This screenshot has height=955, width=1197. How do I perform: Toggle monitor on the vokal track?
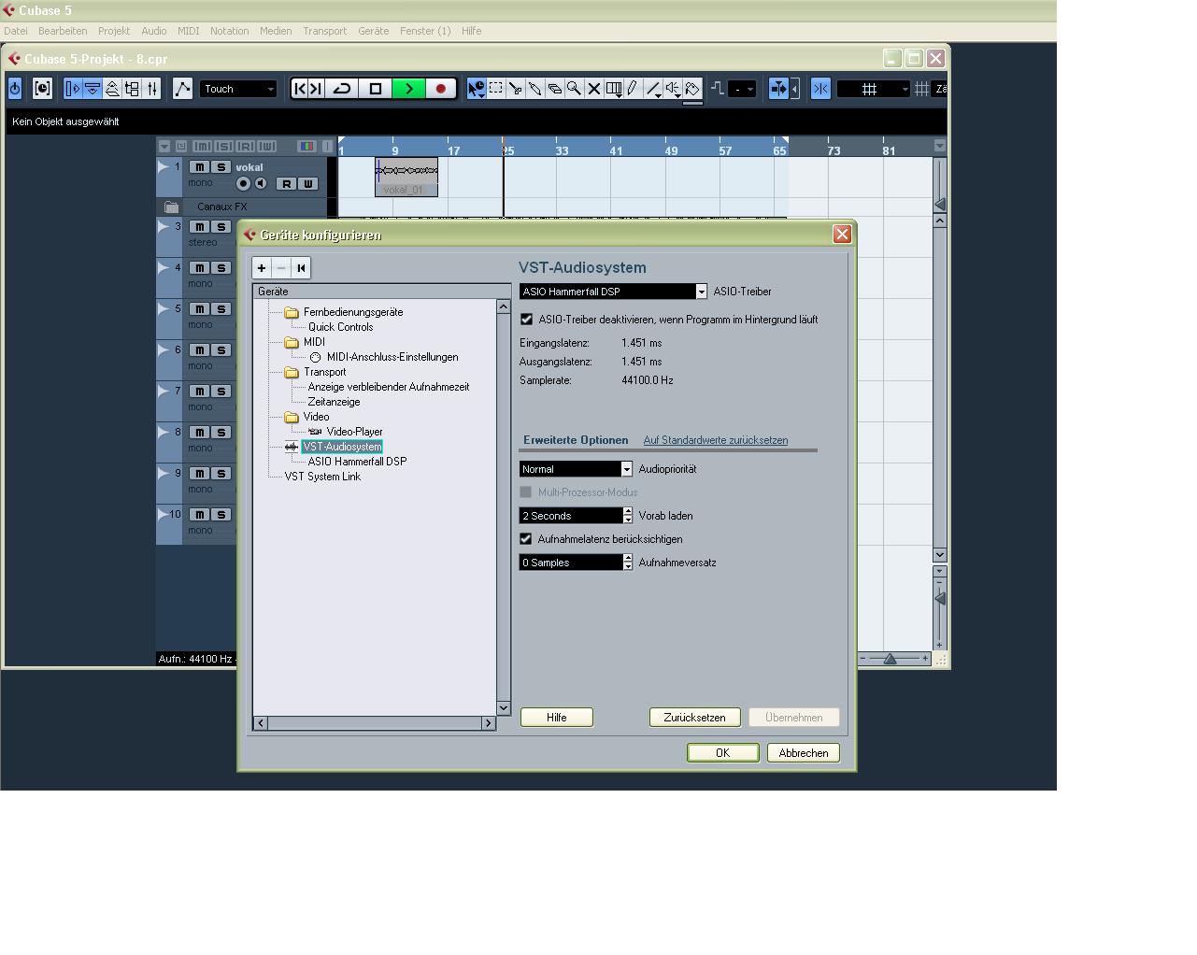tap(261, 184)
